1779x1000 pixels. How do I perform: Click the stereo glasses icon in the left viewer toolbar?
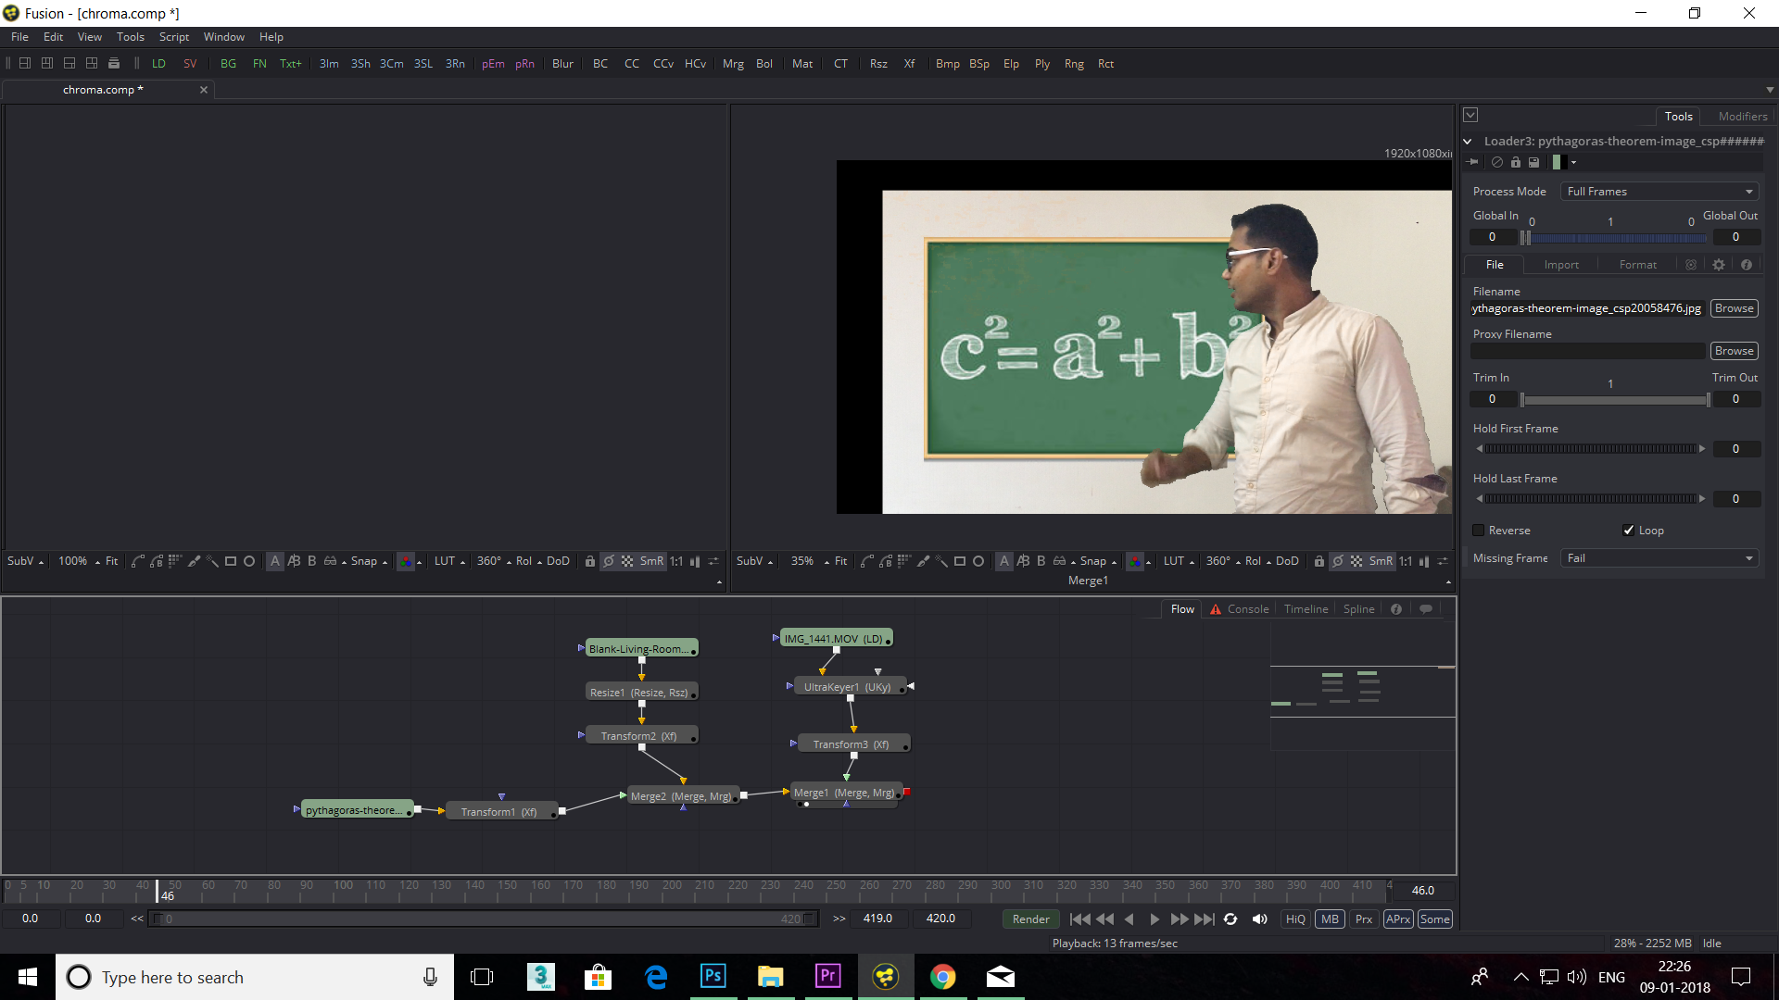tap(330, 561)
